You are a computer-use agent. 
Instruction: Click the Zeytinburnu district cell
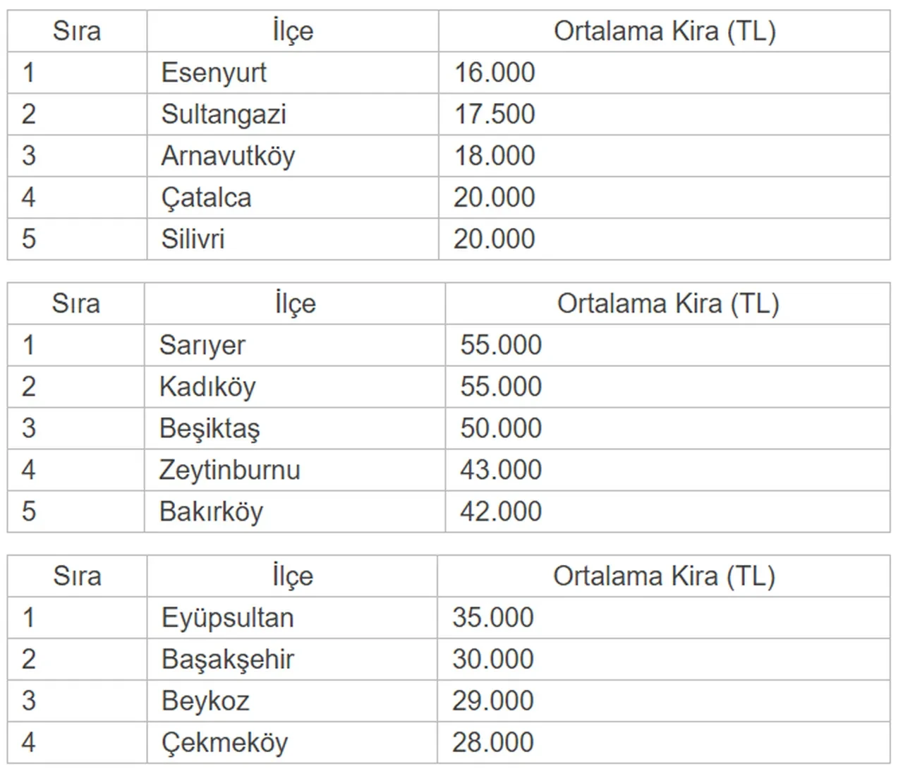tap(229, 470)
